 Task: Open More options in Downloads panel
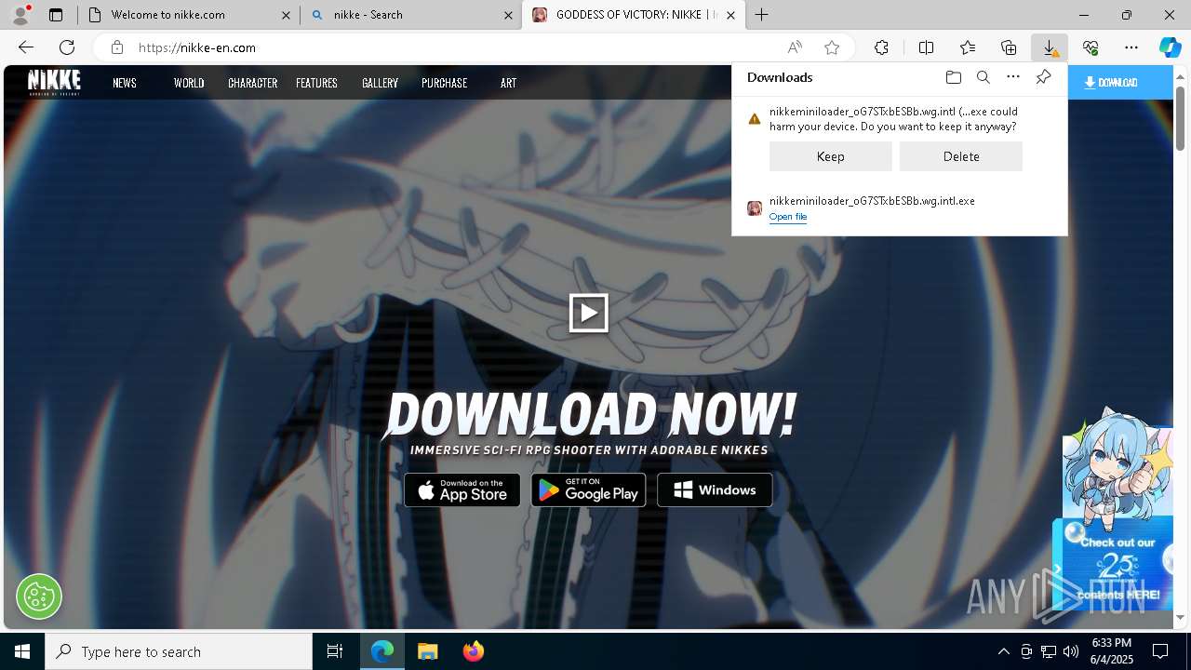1013,77
